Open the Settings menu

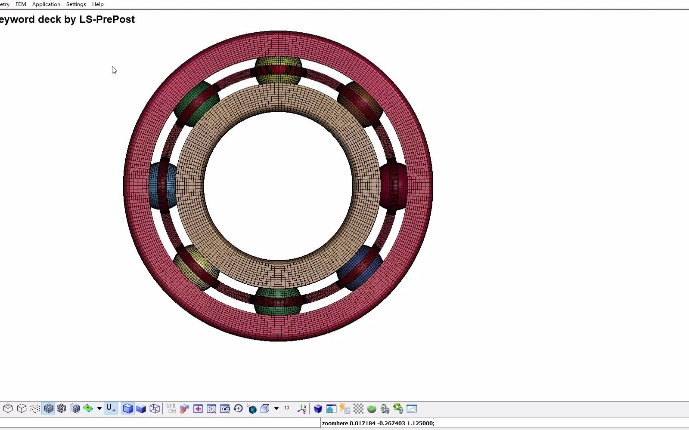tap(76, 4)
